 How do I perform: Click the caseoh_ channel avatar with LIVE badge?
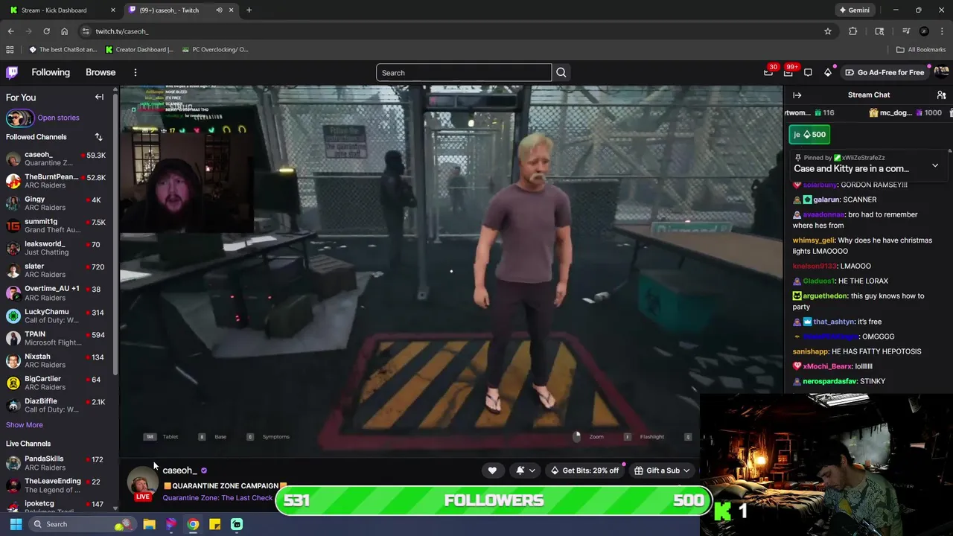click(x=141, y=484)
